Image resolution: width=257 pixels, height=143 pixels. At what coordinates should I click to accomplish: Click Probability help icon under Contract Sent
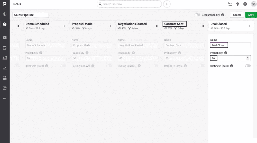pyautogui.click(x=179, y=53)
